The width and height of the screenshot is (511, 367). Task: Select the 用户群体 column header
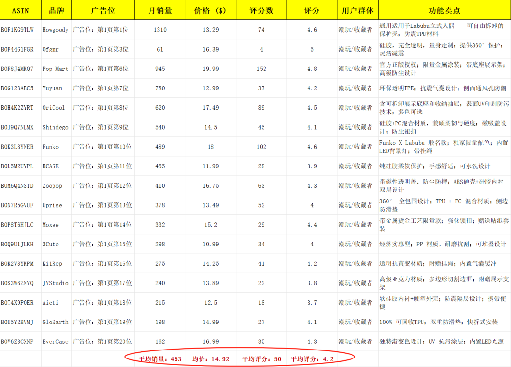tap(358, 10)
